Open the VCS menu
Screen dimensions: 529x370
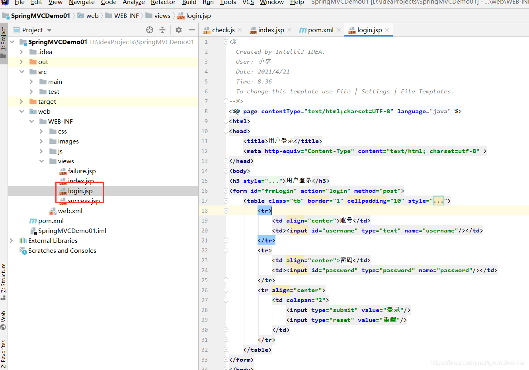click(248, 2)
